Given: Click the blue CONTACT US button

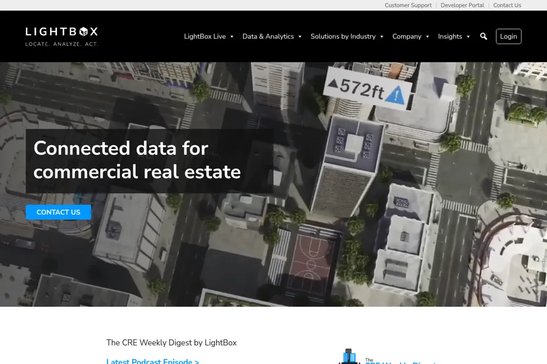Looking at the screenshot, I should click(58, 212).
